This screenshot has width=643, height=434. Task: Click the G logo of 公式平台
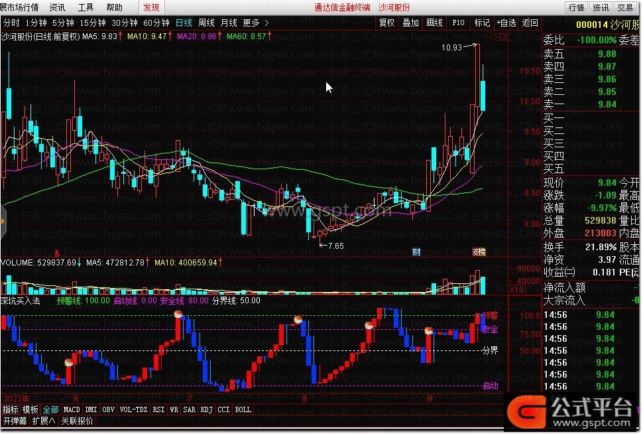click(526, 411)
